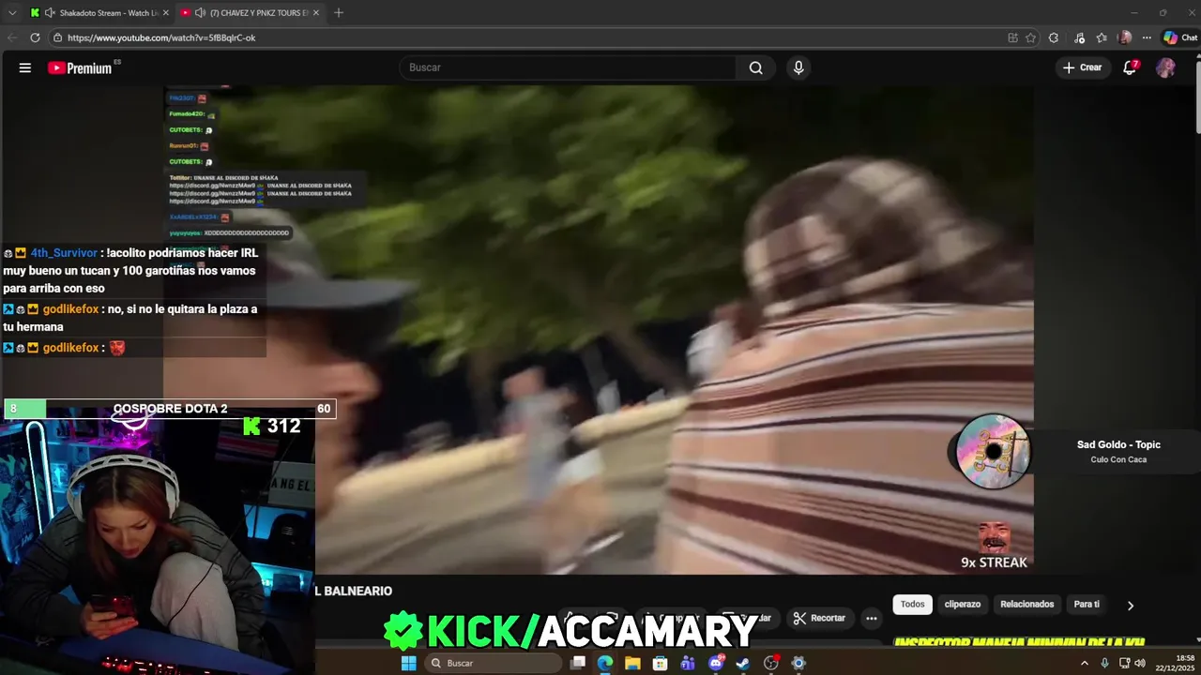
Task: Open a new browser tab
Action: 339,13
